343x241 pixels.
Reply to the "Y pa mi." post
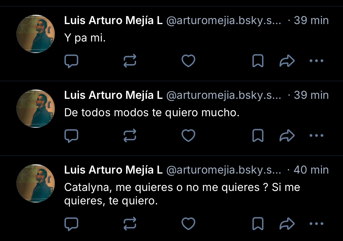[x=72, y=61]
